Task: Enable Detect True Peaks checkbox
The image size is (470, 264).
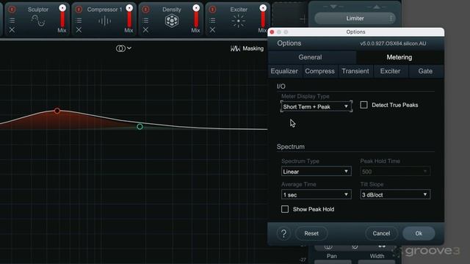Action: click(364, 105)
